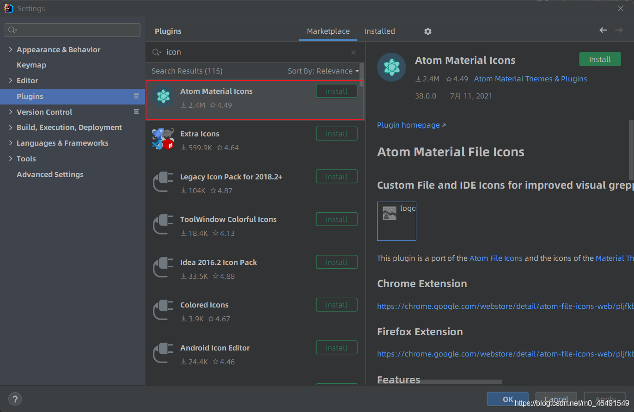The image size is (634, 412).
Task: Open Advanced Settings in the tree
Action: tap(50, 174)
